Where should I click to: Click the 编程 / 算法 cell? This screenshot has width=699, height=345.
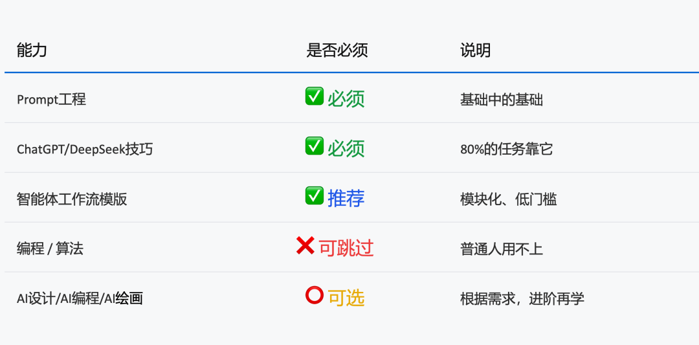(x=50, y=249)
